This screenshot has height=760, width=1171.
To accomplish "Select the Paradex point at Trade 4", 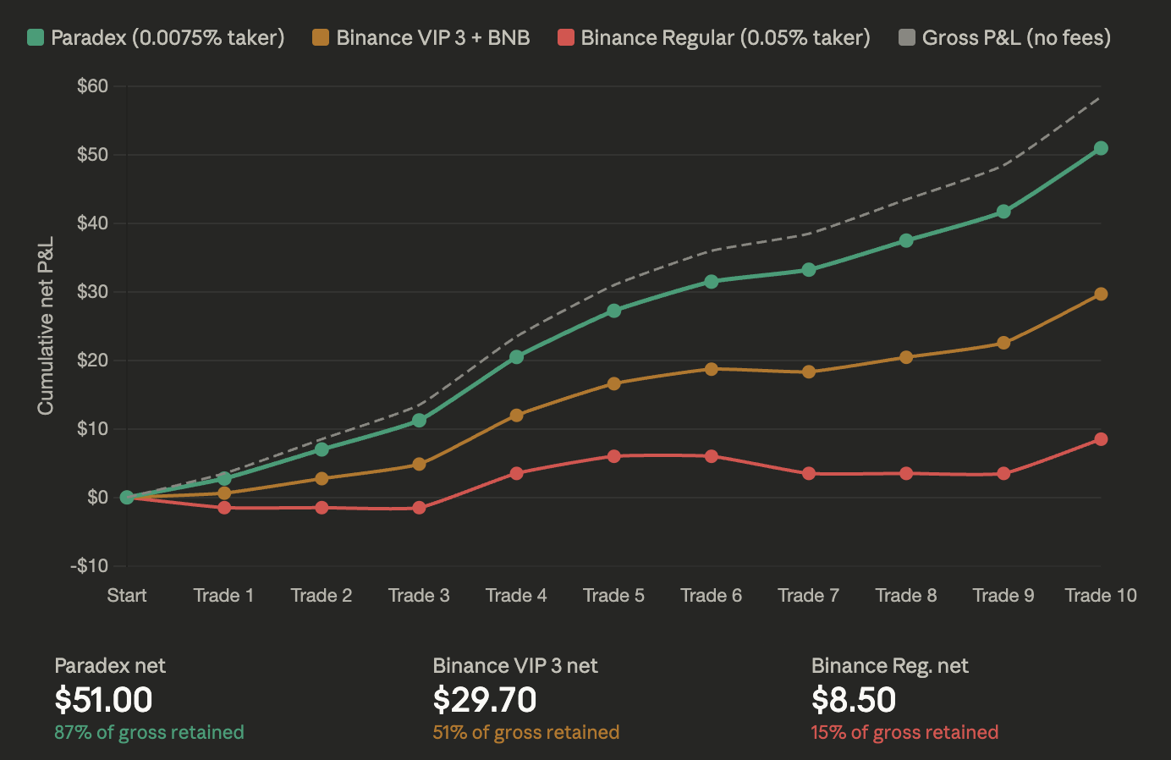I will coord(516,358).
